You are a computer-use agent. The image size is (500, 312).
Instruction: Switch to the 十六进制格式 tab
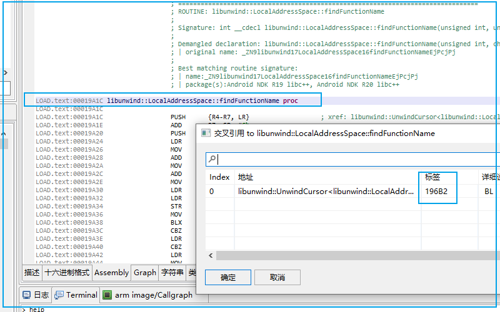pyautogui.click(x=67, y=273)
